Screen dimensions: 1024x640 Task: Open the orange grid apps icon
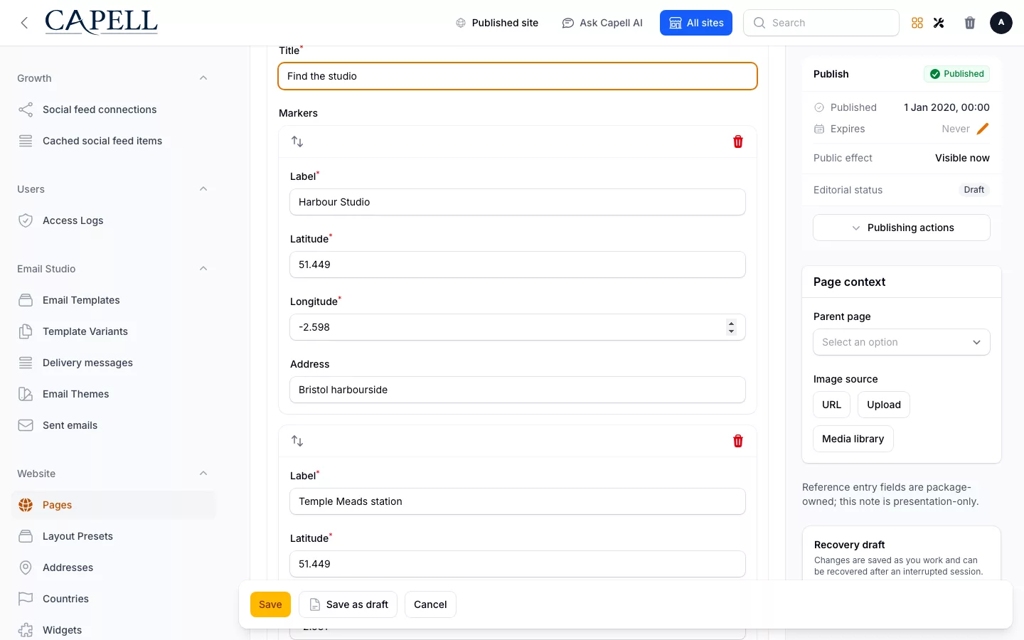click(x=917, y=23)
